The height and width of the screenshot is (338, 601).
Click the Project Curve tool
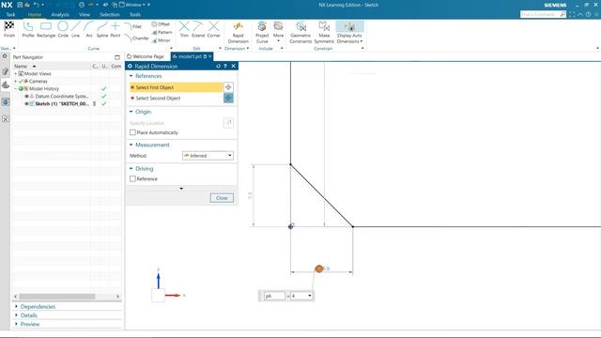[x=262, y=32]
